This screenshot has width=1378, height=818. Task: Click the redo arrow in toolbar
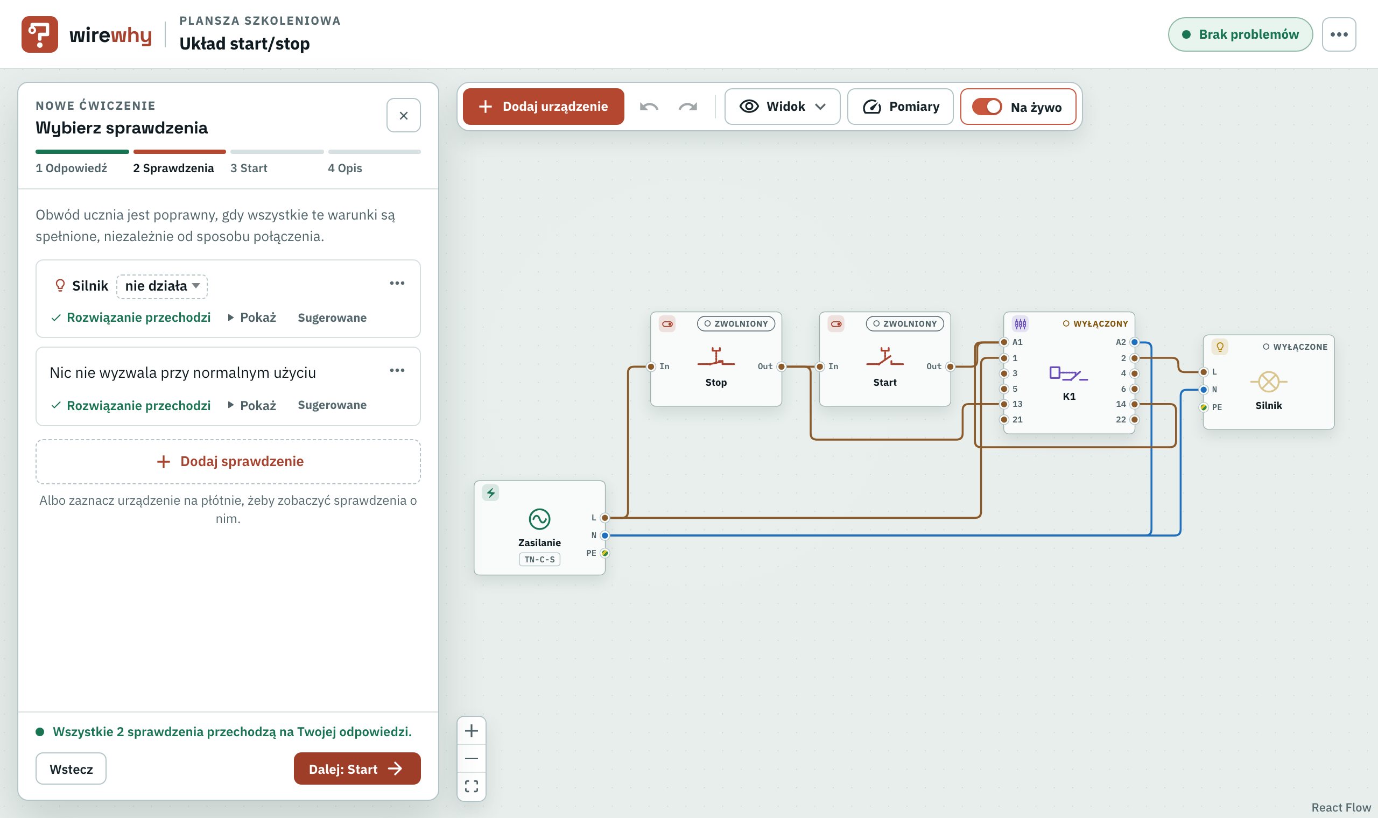point(687,107)
